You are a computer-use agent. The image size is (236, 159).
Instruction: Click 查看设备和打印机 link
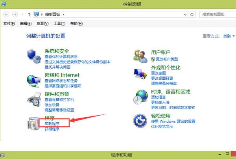(x=59, y=100)
